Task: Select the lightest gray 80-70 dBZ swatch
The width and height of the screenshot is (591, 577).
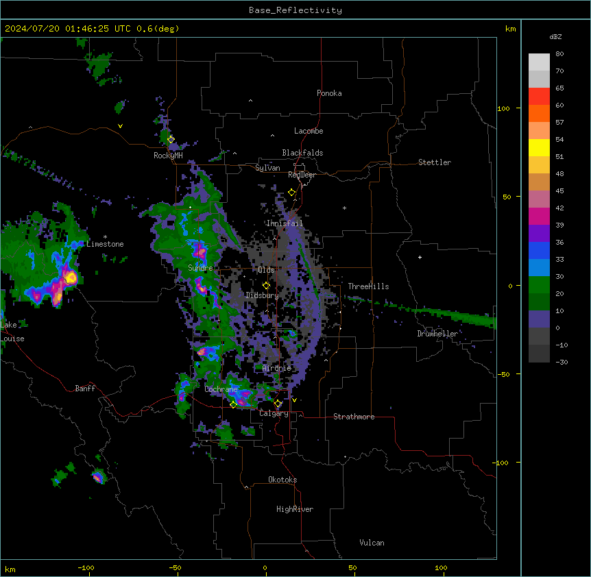Action: (x=539, y=62)
